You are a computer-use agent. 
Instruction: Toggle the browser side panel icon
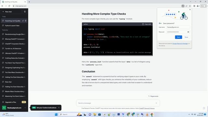coord(194,6)
